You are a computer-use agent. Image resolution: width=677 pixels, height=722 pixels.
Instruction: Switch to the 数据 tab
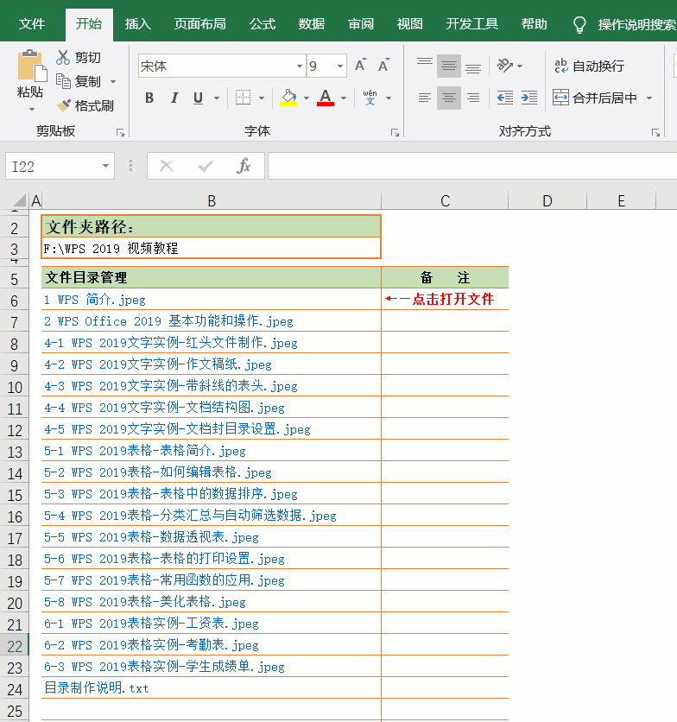(x=312, y=24)
